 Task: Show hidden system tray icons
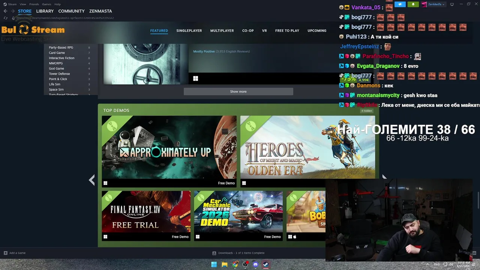427,264
